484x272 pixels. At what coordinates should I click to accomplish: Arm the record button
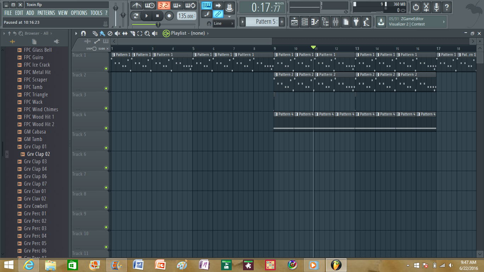point(169,16)
